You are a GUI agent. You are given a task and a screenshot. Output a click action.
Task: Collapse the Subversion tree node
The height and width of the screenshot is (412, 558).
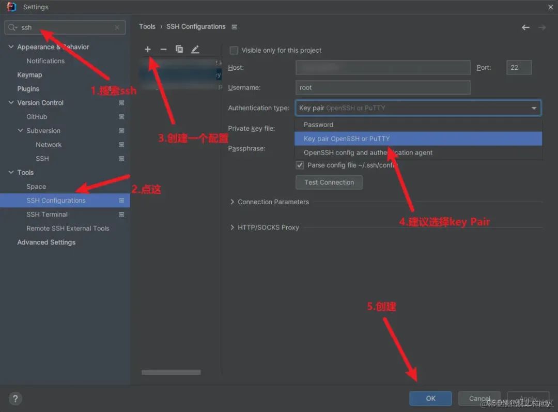[x=20, y=131]
